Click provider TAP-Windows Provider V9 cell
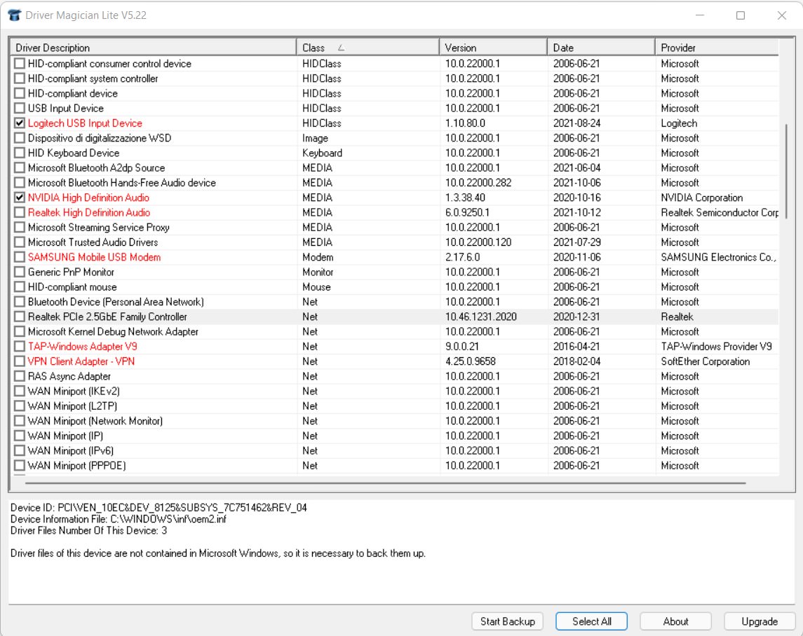Viewport: 803px width, 636px height. coord(716,347)
